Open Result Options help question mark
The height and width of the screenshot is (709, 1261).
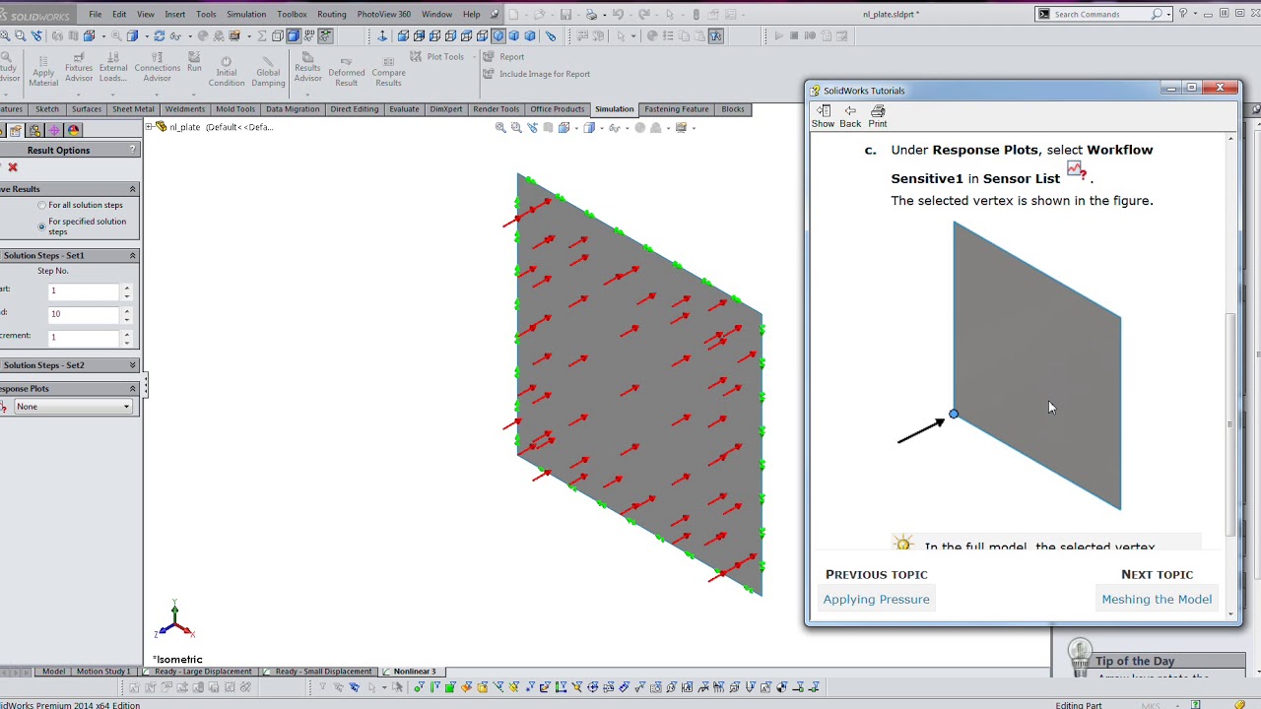click(x=132, y=150)
